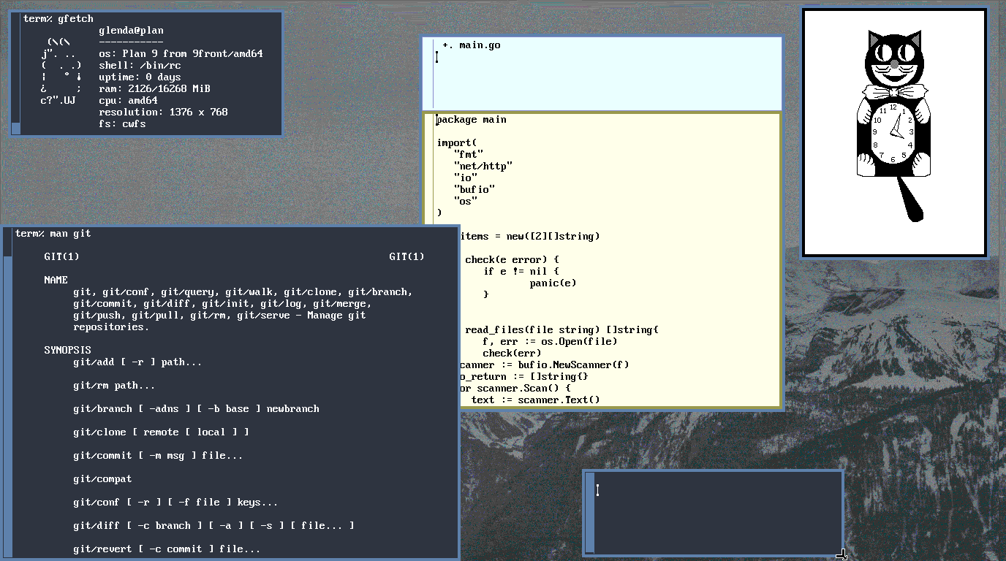Image resolution: width=1006 pixels, height=561 pixels.
Task: Click the panic(e) statement in the code
Action: 553,283
